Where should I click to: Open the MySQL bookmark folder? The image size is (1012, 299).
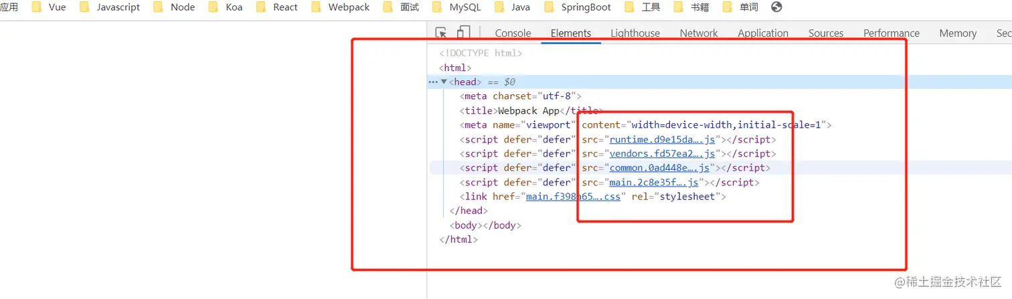(x=456, y=7)
